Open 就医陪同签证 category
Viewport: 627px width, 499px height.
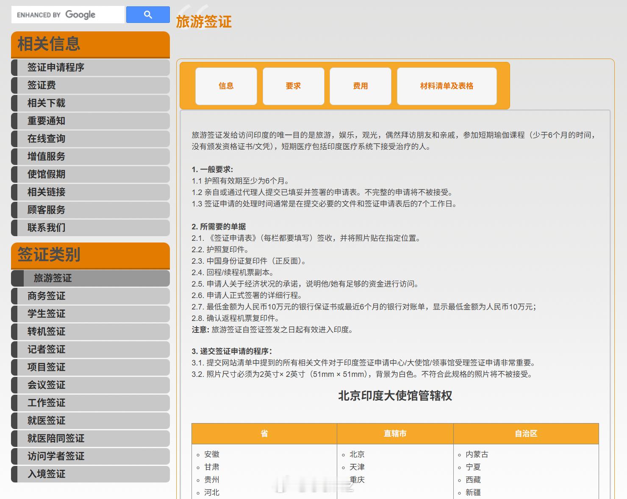[x=90, y=438]
